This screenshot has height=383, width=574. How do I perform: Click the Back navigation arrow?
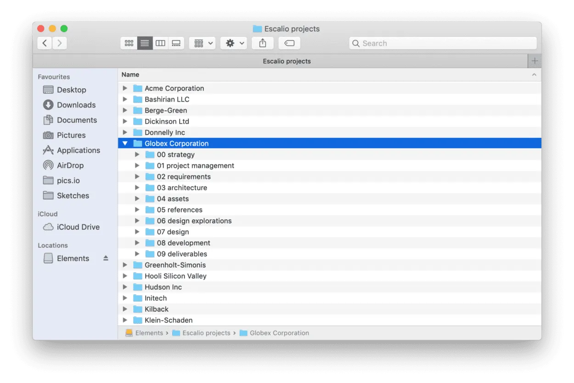tap(44, 43)
